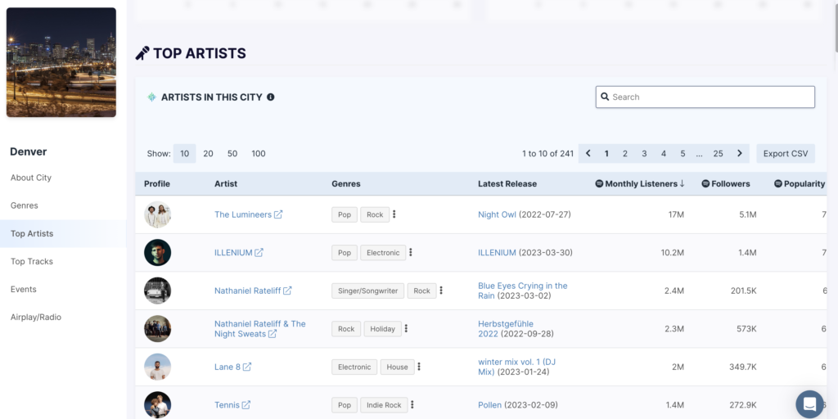Open winter mix vol. 1 release link
Screen dimensions: 838x419
(x=516, y=367)
